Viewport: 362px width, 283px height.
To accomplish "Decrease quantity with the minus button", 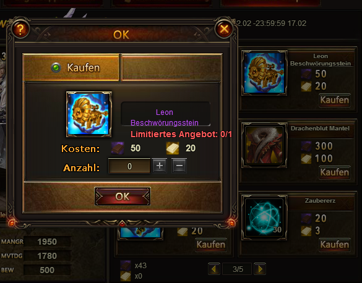I will coord(179,166).
